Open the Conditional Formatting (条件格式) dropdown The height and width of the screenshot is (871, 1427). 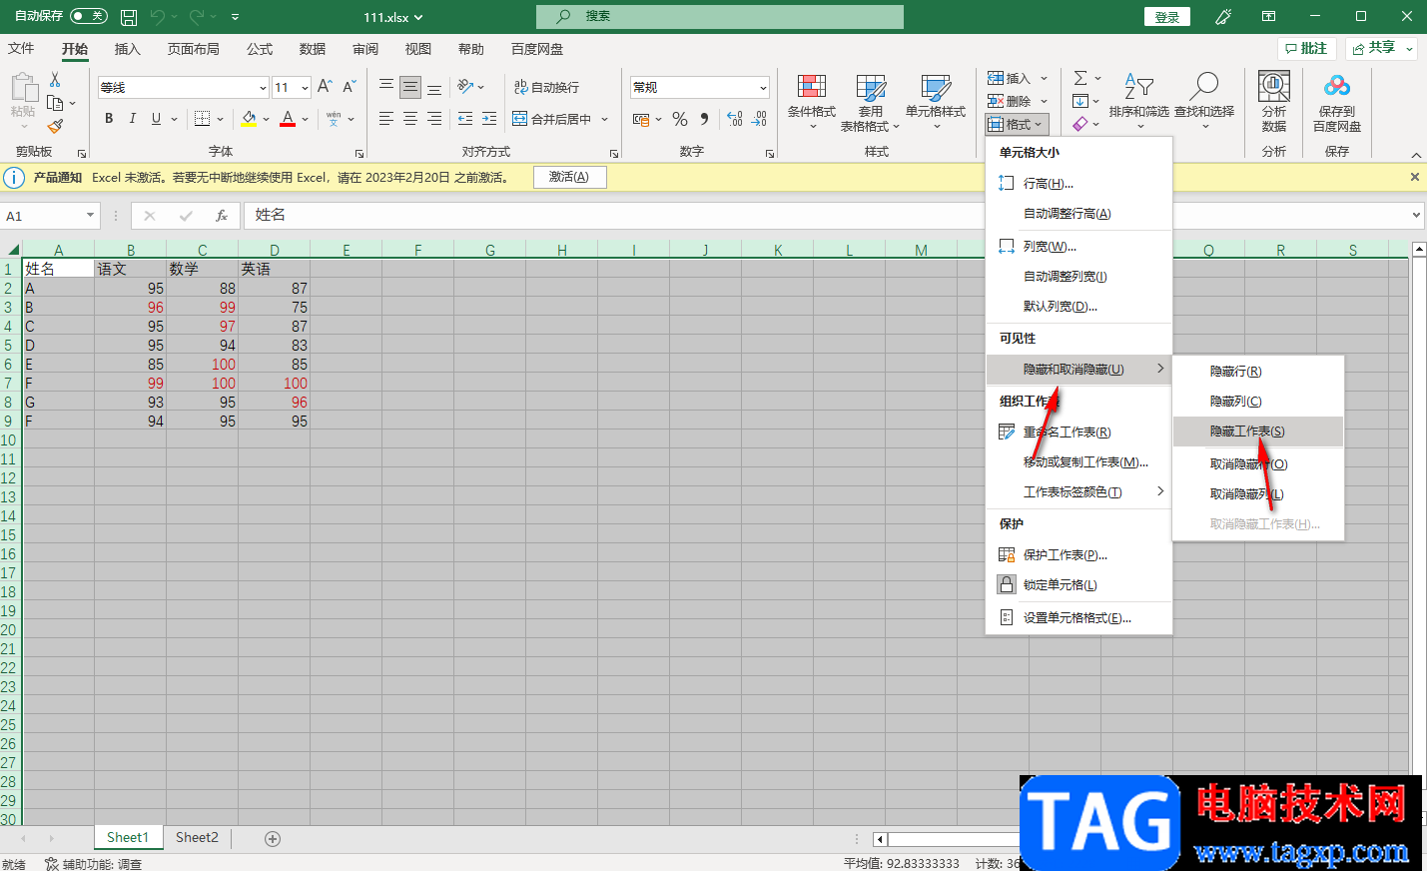[812, 102]
